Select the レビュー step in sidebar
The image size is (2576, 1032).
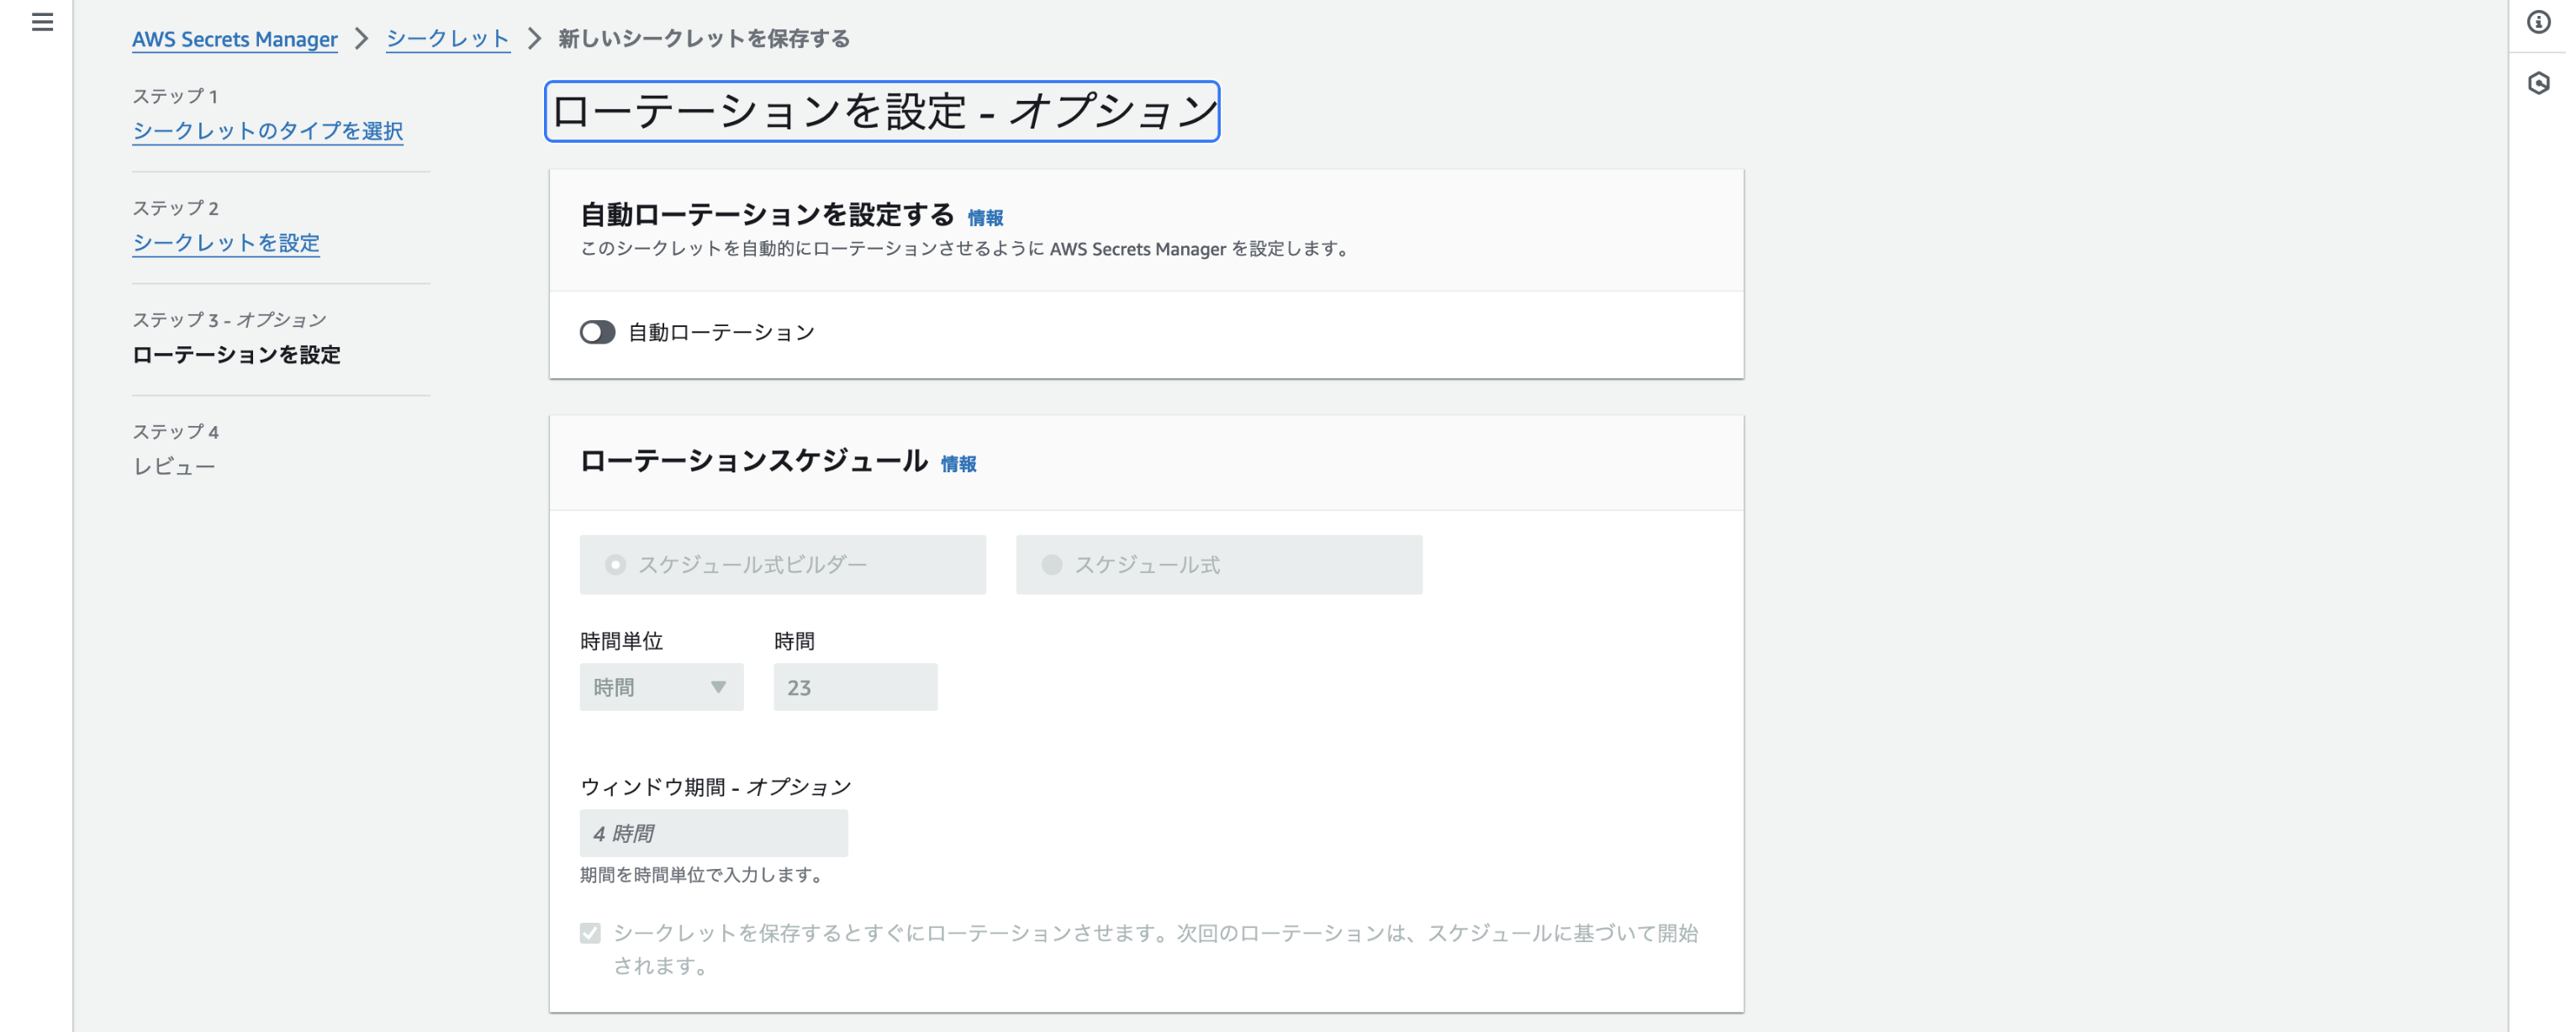pos(174,467)
